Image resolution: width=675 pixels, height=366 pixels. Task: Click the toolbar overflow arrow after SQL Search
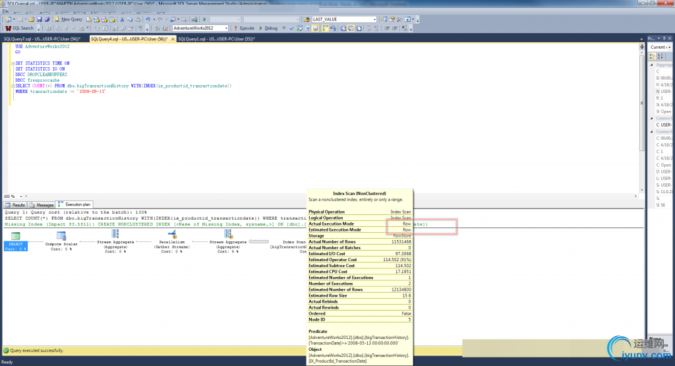pos(38,29)
